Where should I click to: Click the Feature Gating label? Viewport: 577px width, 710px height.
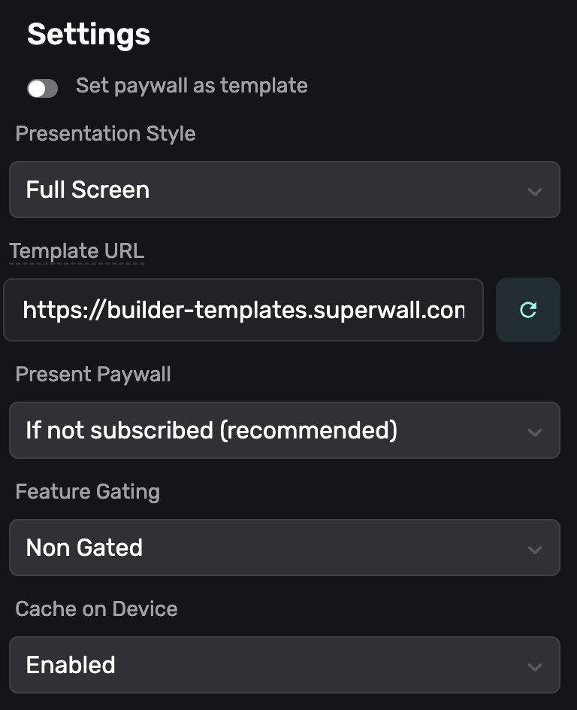(x=87, y=492)
